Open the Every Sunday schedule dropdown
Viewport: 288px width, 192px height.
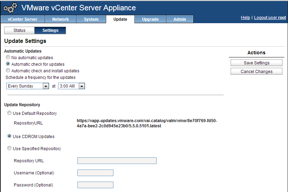tap(28, 86)
